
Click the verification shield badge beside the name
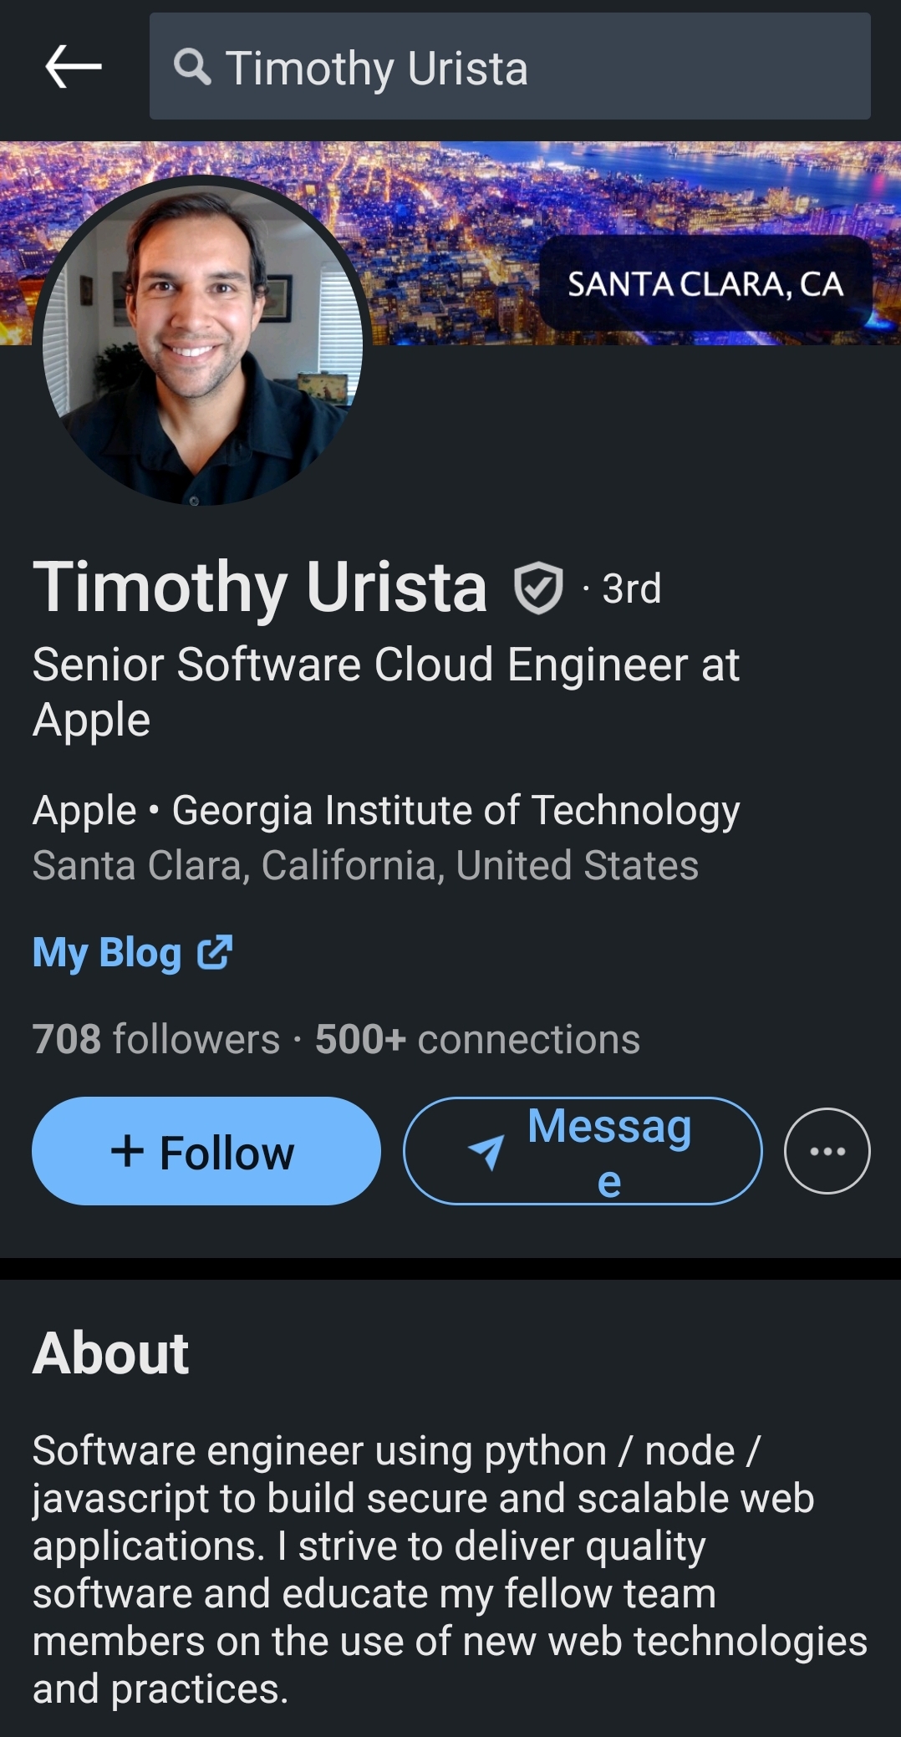point(538,588)
